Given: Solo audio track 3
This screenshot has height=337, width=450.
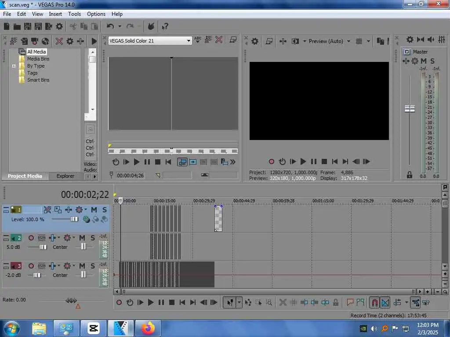Looking at the screenshot, I should tap(92, 266).
